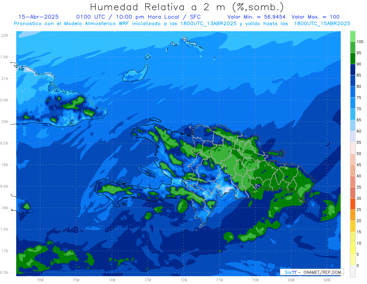Click the latitude label '7.5N'
Image resolution: width=367 pixels, height=284 pixels.
[x=5, y=229]
